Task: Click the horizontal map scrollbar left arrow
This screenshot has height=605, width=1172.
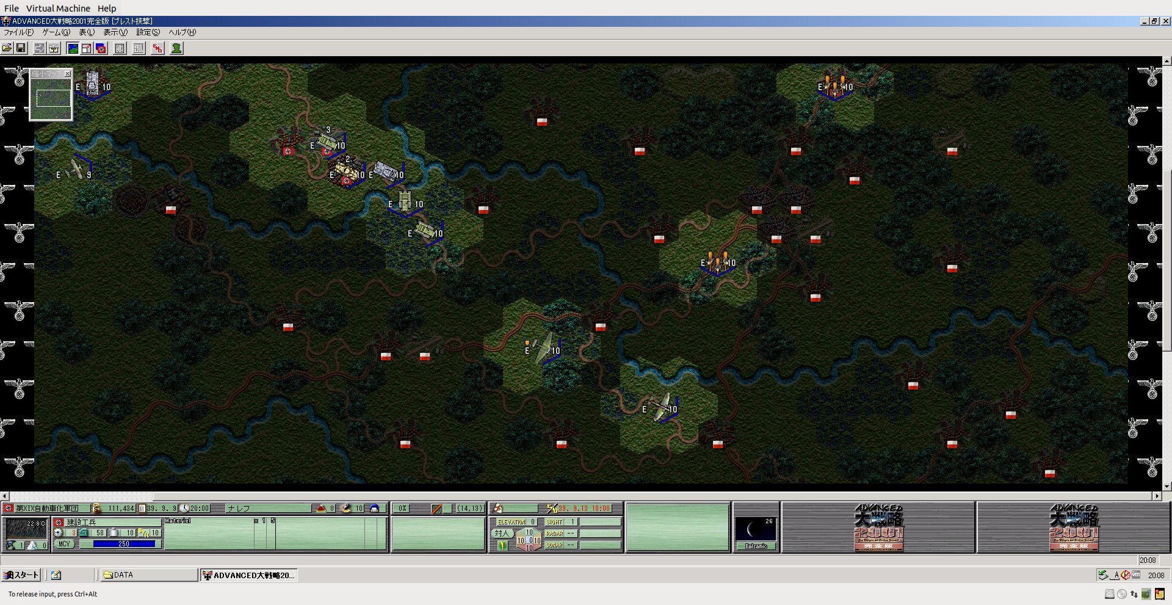Action: (x=4, y=496)
